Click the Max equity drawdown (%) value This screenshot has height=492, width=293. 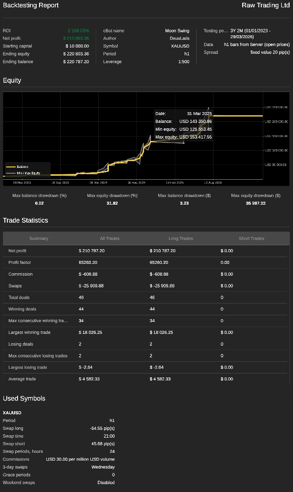coord(112,203)
